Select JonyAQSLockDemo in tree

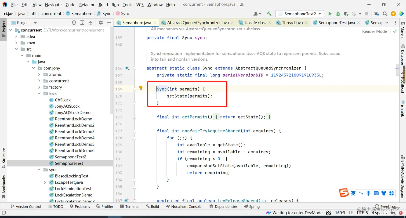(73, 112)
